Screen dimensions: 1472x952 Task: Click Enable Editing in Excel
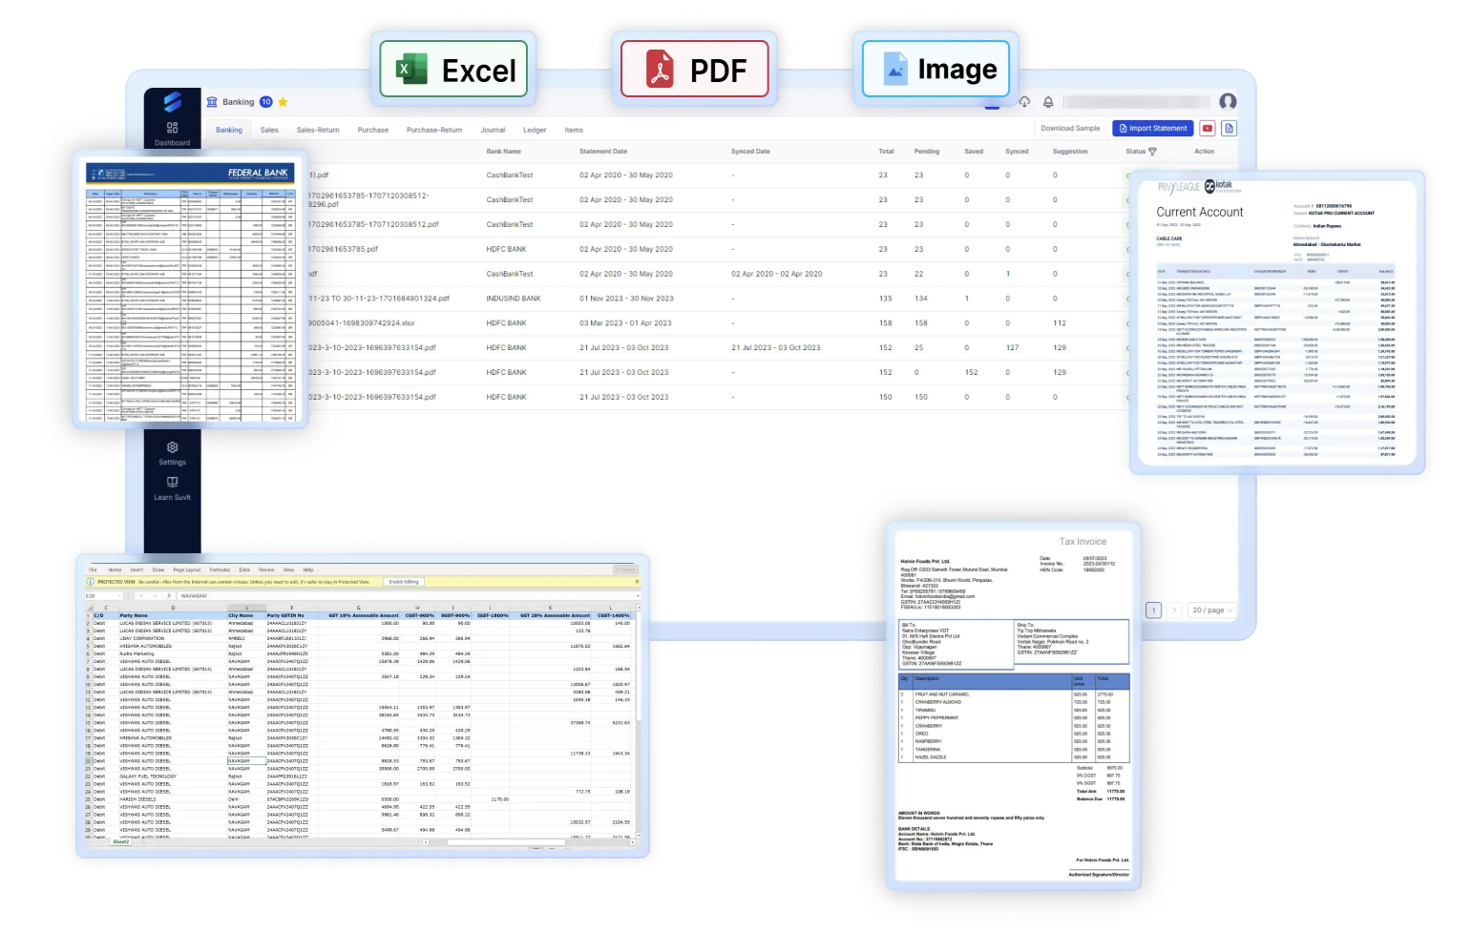tap(404, 582)
